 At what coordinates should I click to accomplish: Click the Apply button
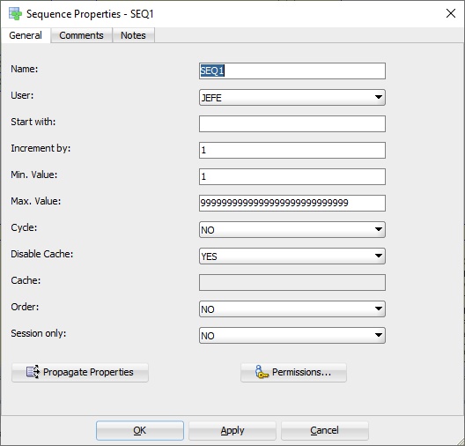pos(232,430)
